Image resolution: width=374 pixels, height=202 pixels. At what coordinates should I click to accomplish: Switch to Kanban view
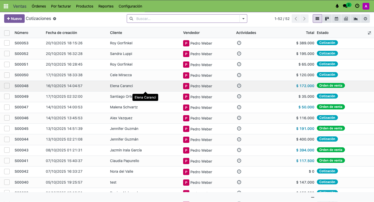(x=327, y=19)
